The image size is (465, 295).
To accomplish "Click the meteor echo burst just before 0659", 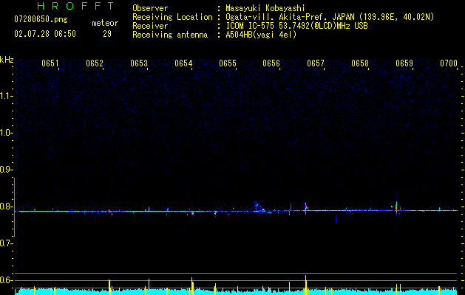I will 396,206.
